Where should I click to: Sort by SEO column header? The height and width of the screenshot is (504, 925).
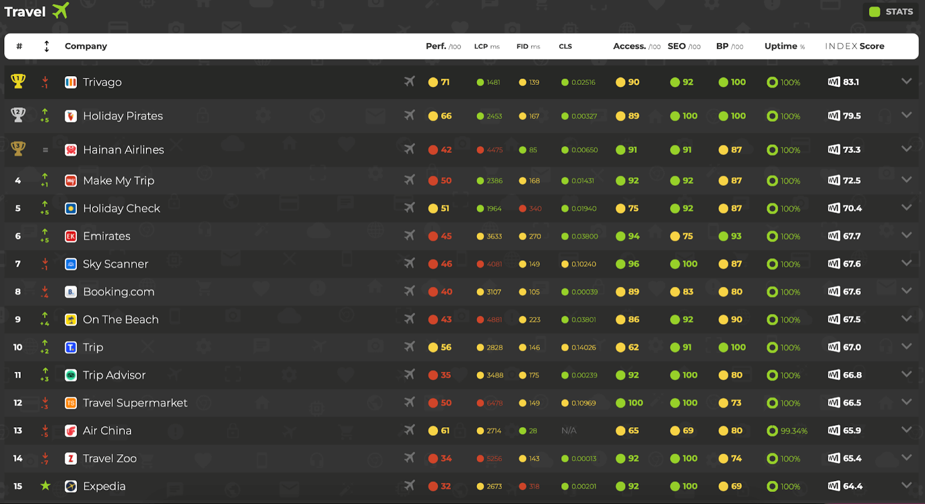point(684,46)
